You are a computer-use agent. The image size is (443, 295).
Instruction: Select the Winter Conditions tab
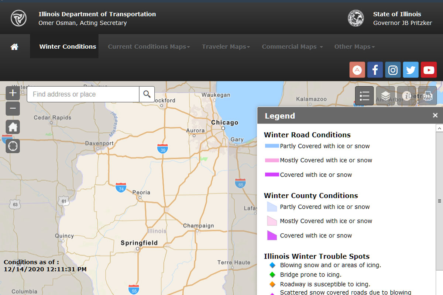point(64,46)
